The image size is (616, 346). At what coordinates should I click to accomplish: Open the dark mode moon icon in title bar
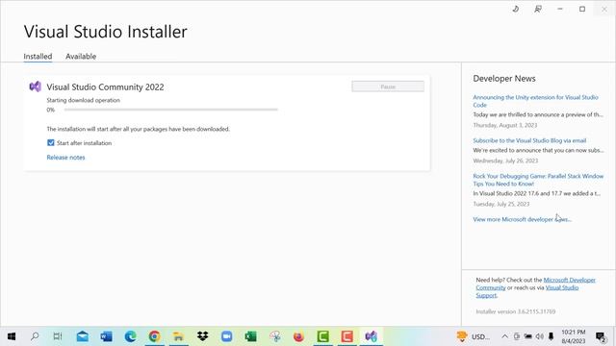[516, 9]
